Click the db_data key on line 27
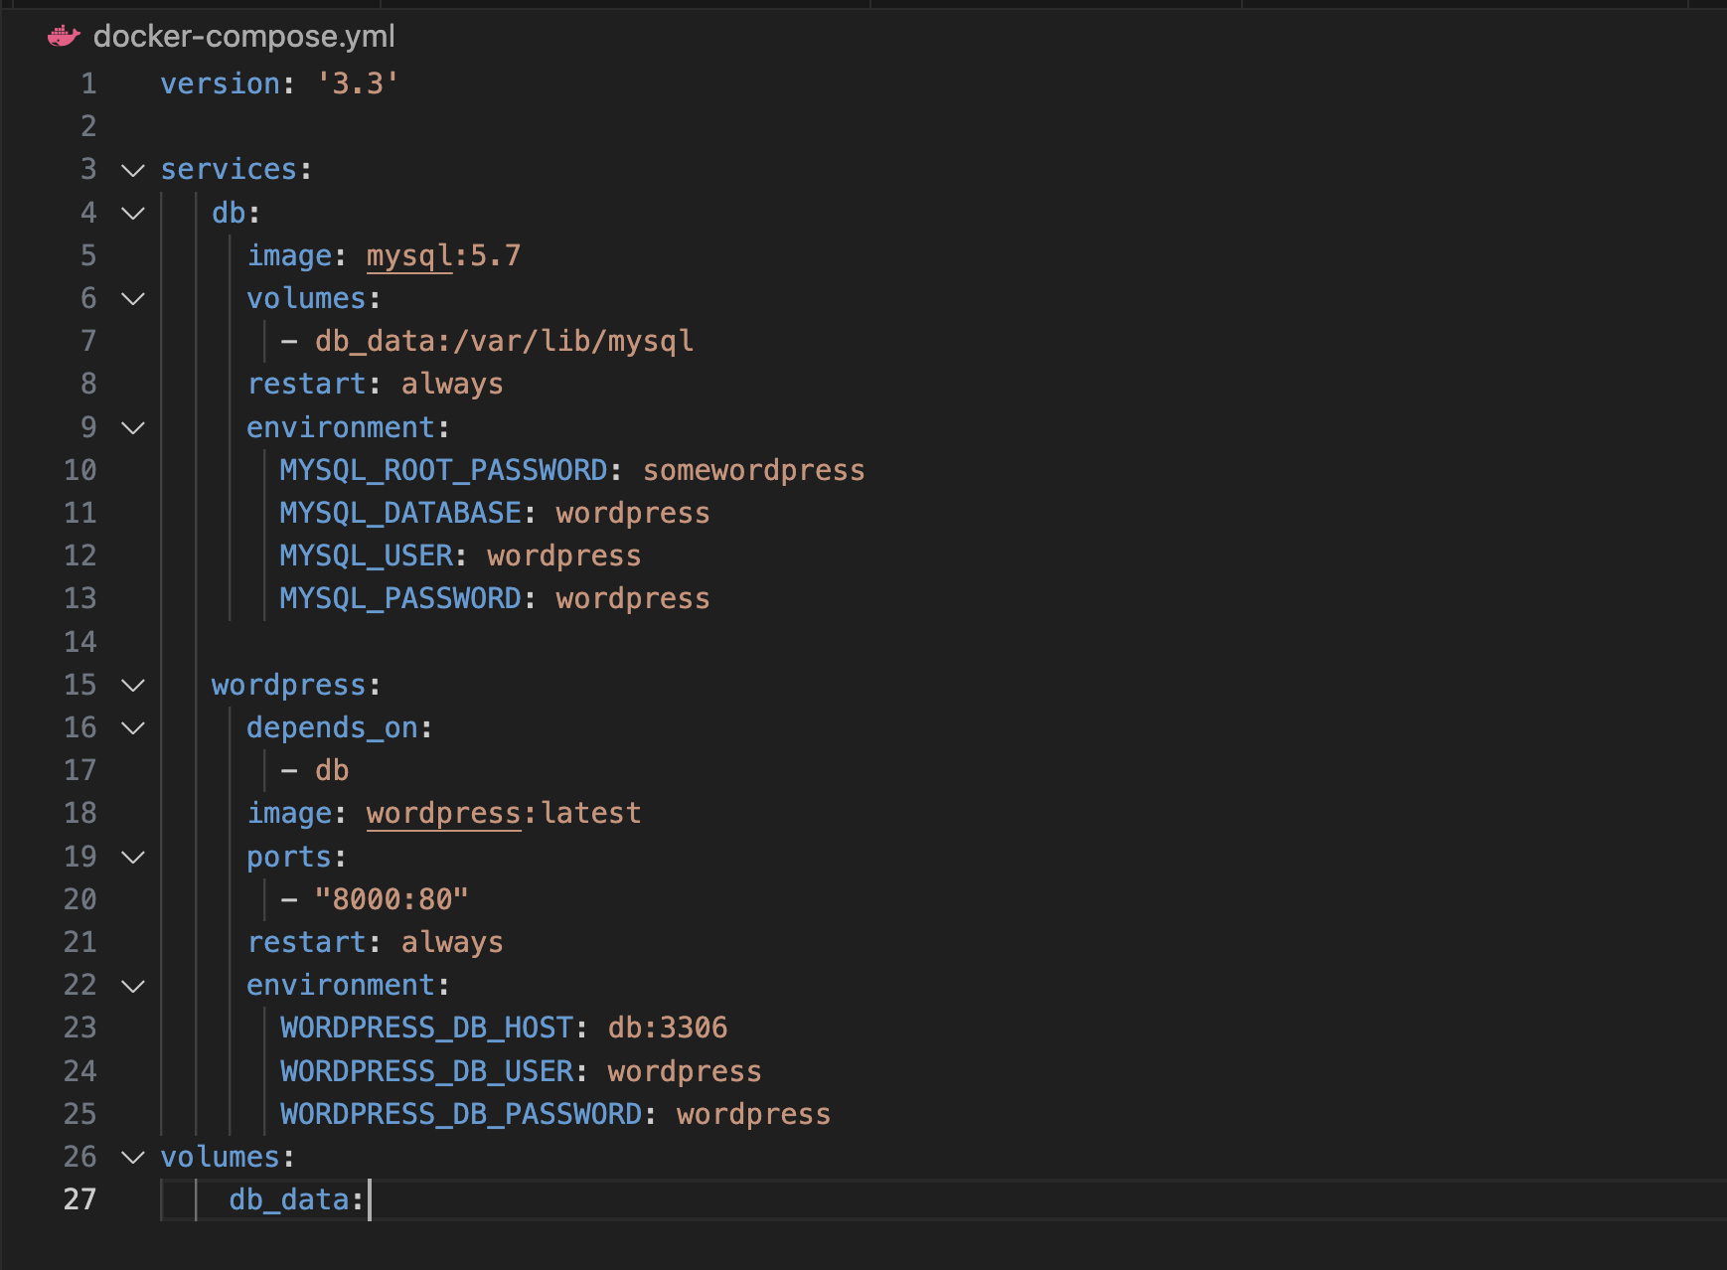The image size is (1727, 1270). point(289,1200)
